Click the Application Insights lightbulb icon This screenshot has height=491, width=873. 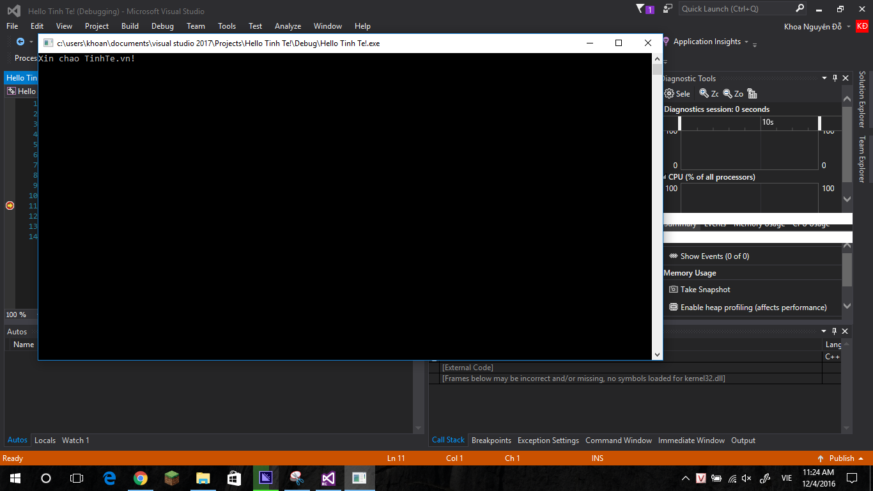(666, 42)
